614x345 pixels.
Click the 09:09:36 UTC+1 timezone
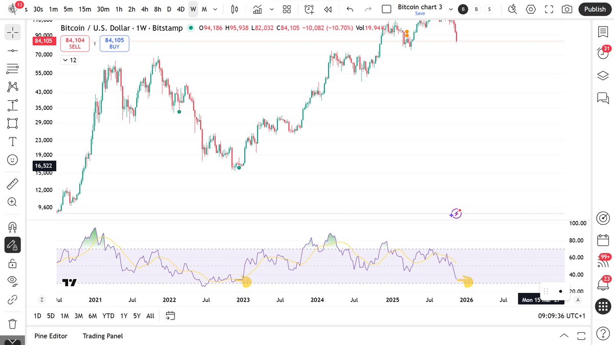point(561,316)
